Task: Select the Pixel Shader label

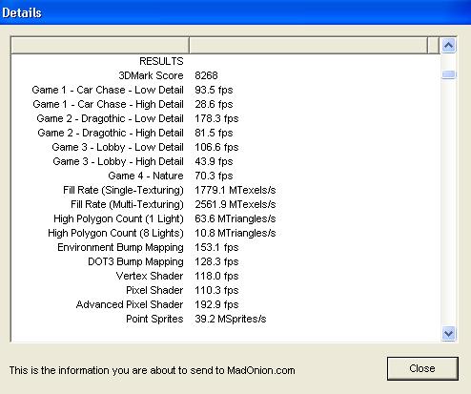Action: click(x=154, y=290)
